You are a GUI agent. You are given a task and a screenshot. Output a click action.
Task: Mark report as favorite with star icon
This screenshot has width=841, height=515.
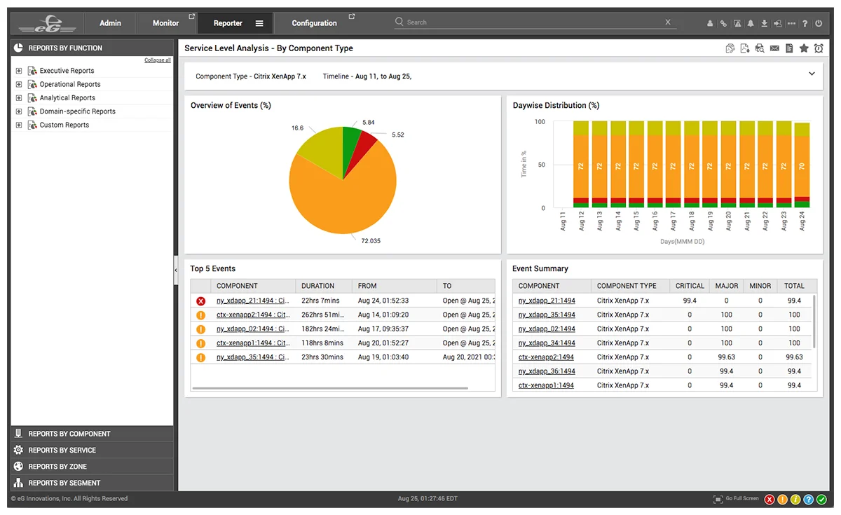point(804,48)
